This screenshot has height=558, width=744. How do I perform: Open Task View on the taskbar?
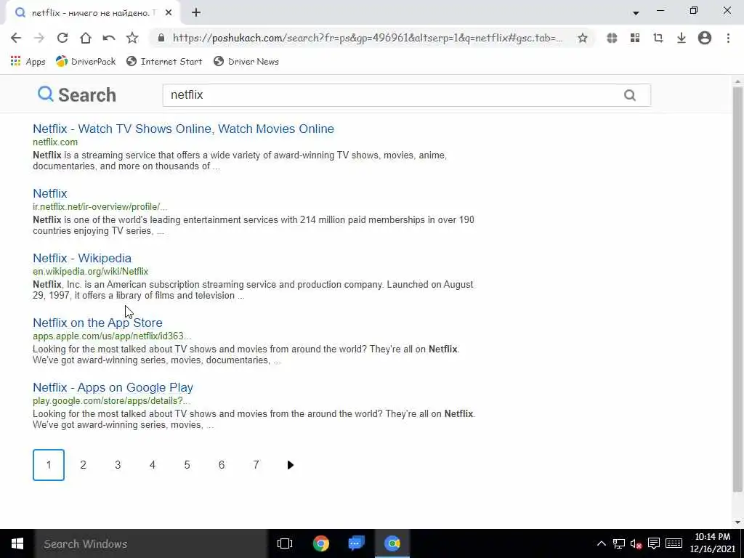tap(285, 543)
